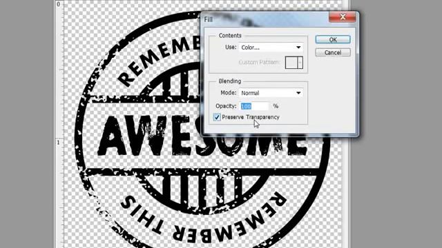This screenshot has width=442, height=248.
Task: Uncheck Preserve Transparency checkbox
Action: [217, 117]
